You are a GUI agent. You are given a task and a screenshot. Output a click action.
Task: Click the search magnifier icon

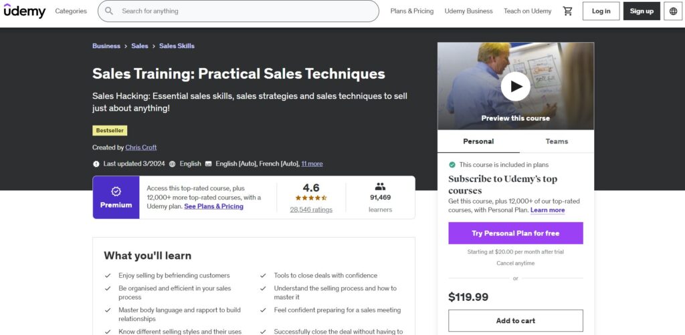point(109,11)
